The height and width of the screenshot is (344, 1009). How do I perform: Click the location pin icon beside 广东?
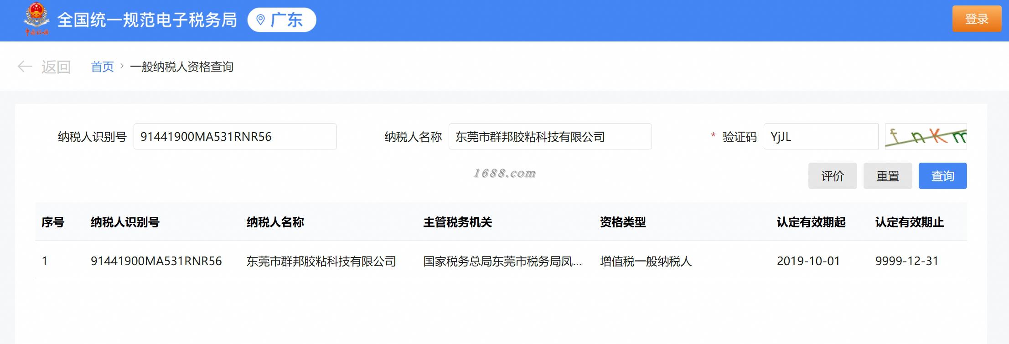[x=260, y=20]
